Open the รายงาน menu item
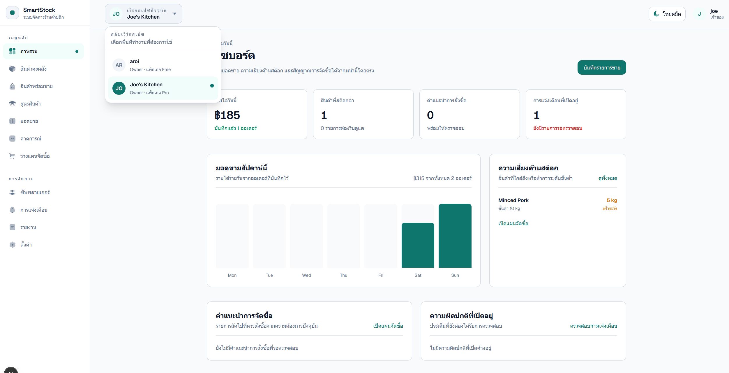The height and width of the screenshot is (373, 729). point(28,227)
